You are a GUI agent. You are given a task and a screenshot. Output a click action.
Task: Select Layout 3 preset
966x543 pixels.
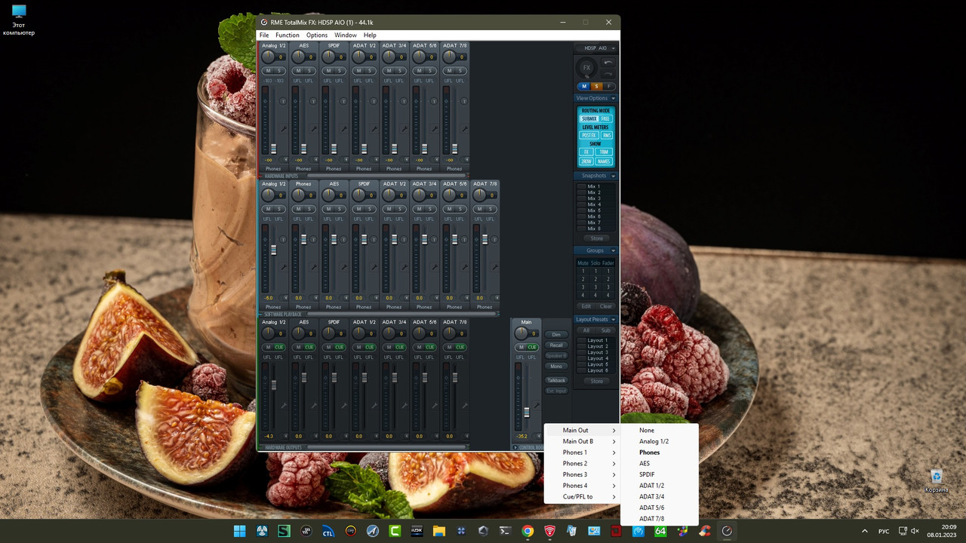595,352
